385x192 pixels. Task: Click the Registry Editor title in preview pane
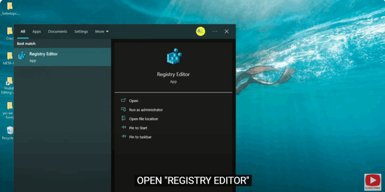click(x=173, y=74)
